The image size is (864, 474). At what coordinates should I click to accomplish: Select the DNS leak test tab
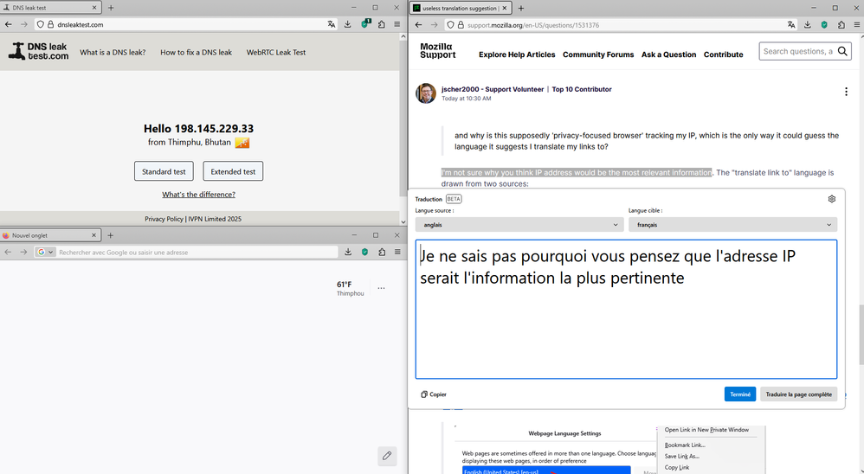(49, 8)
